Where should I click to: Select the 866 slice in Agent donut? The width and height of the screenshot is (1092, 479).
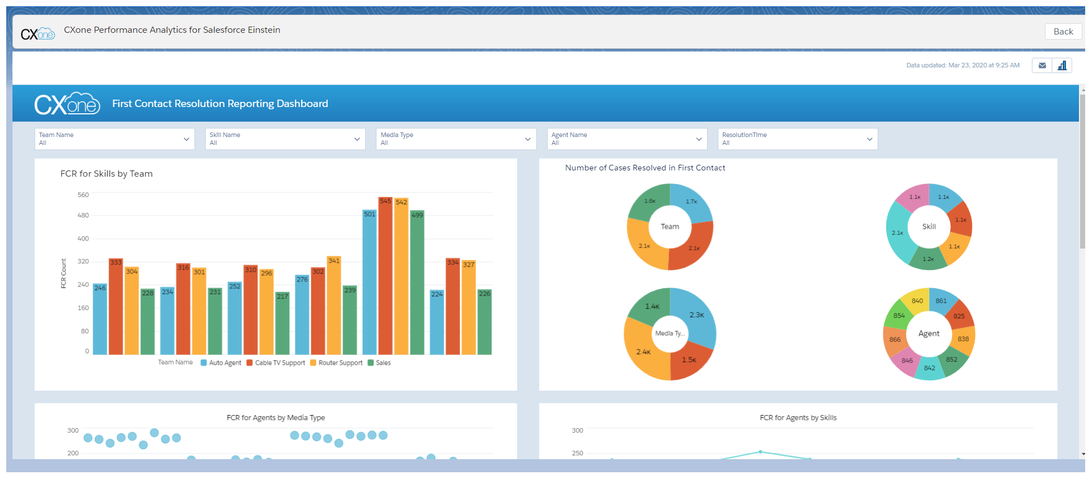tap(895, 340)
